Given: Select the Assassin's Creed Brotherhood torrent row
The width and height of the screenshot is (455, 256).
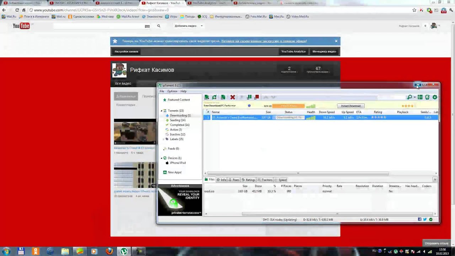Looking at the screenshot, I should [x=321, y=117].
